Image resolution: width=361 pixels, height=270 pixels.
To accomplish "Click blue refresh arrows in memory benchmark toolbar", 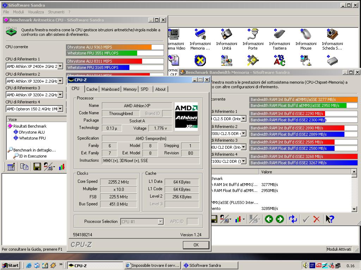I will tap(293, 219).
